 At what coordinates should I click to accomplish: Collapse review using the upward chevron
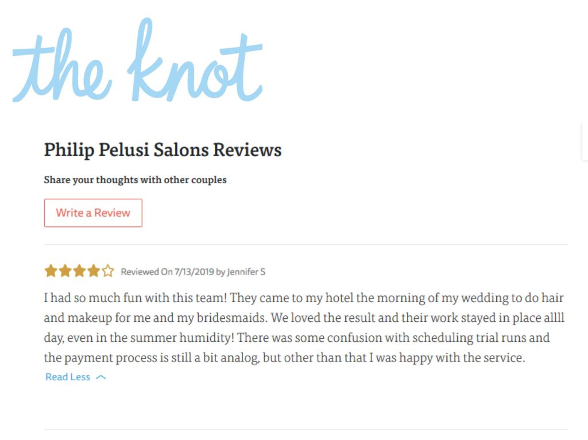tap(101, 377)
